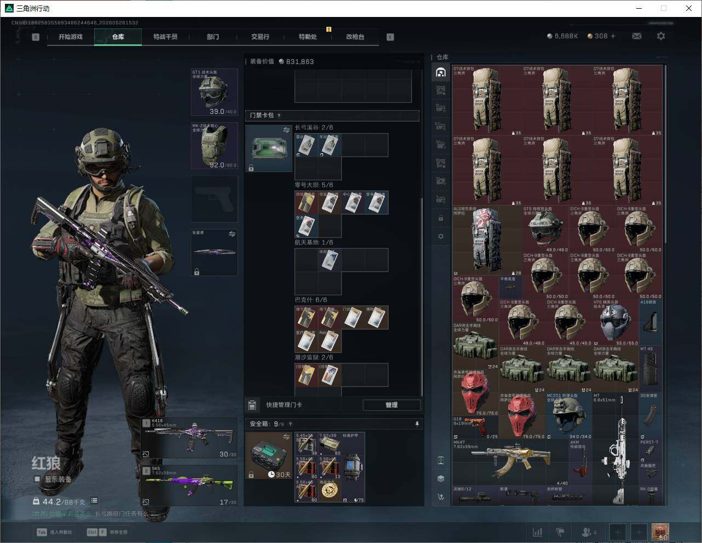This screenshot has height=543, width=702.
Task: Go to the 部门 tab
Action: [213, 37]
